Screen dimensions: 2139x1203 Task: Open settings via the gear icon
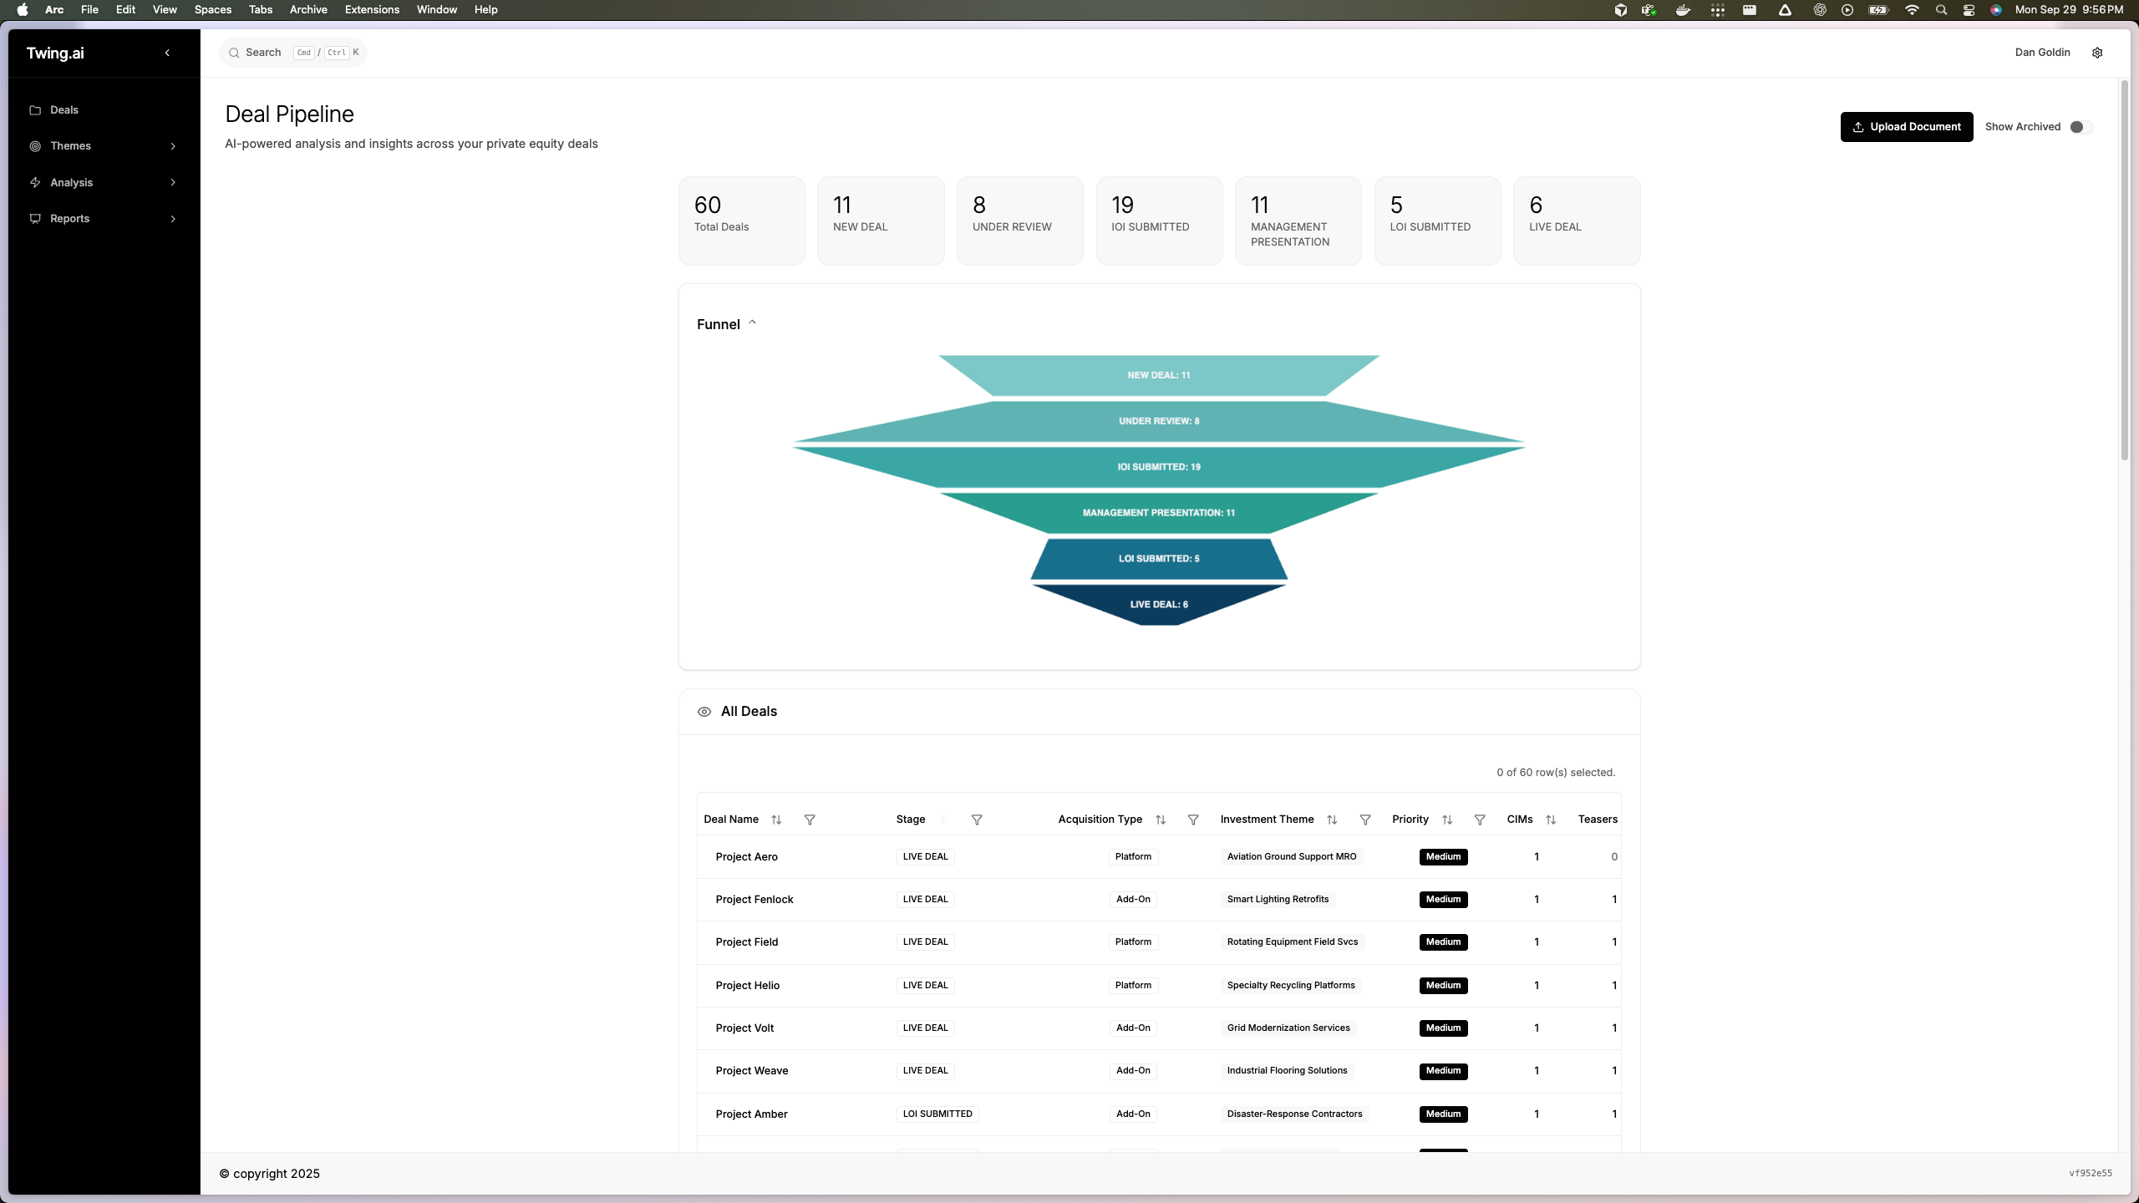(x=2096, y=52)
